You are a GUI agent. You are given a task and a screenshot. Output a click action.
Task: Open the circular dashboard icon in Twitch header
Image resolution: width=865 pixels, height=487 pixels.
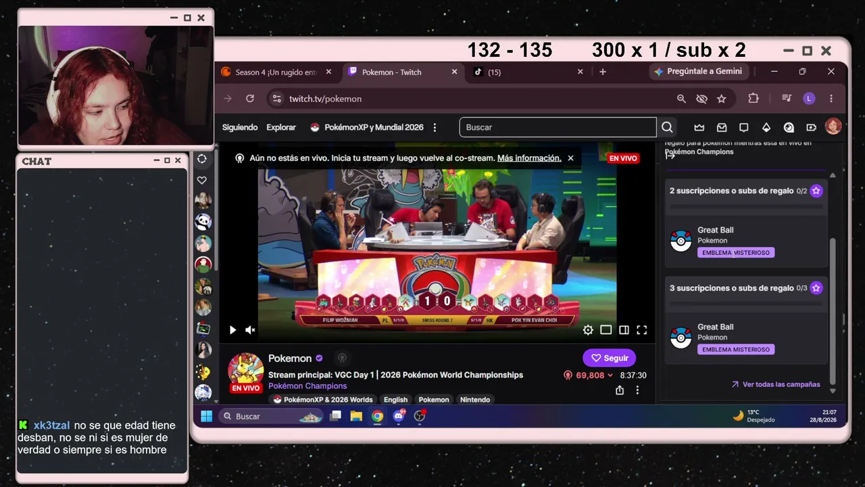pos(789,127)
